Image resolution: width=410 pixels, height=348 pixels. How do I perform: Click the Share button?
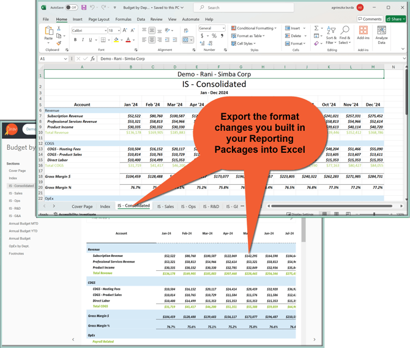(x=395, y=19)
